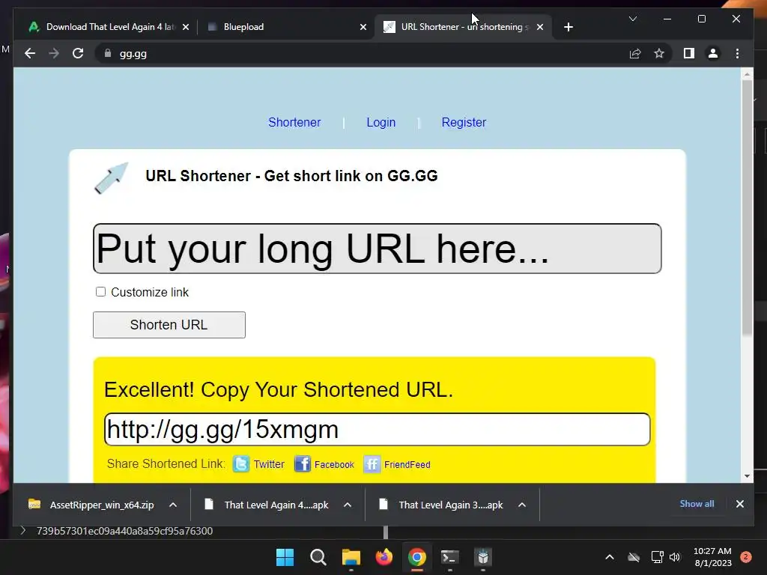Open the clock showing 10:27 AM
767x575 pixels.
point(713,557)
